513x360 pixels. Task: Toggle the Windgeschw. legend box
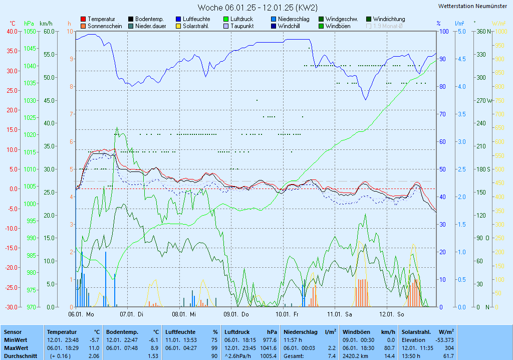click(x=321, y=19)
